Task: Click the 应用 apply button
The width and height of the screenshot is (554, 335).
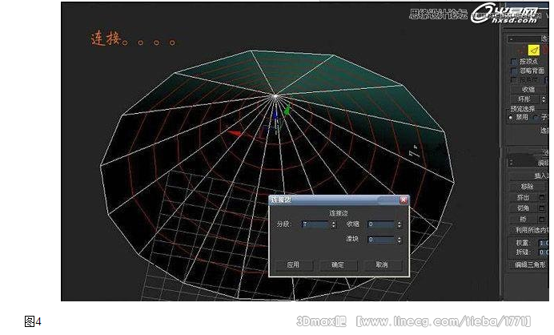Action: pyautogui.click(x=294, y=265)
